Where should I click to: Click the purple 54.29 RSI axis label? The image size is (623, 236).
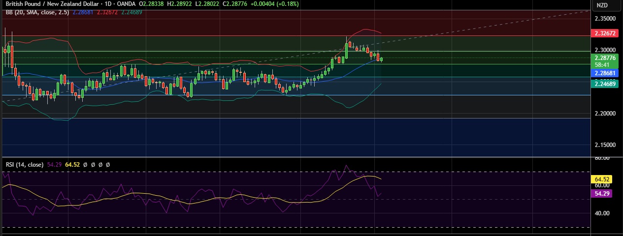tap(603, 194)
